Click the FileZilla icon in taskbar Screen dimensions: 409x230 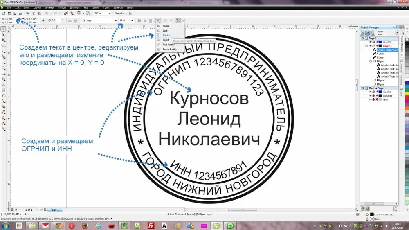coord(151,225)
